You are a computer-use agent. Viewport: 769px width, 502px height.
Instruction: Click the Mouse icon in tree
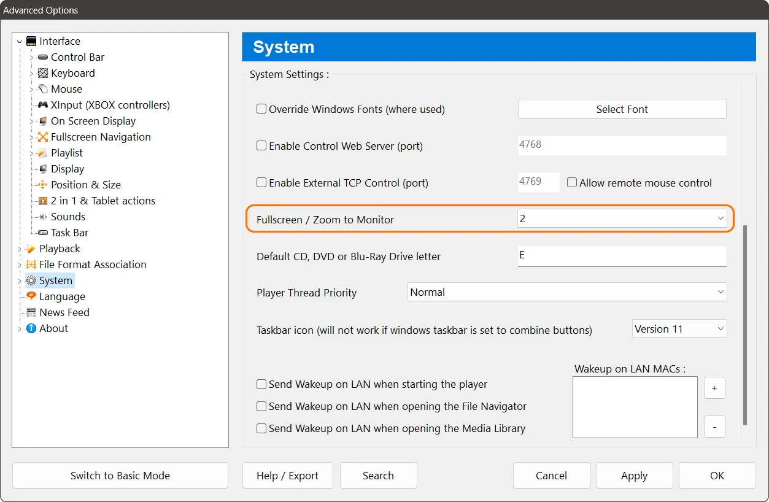coord(43,89)
